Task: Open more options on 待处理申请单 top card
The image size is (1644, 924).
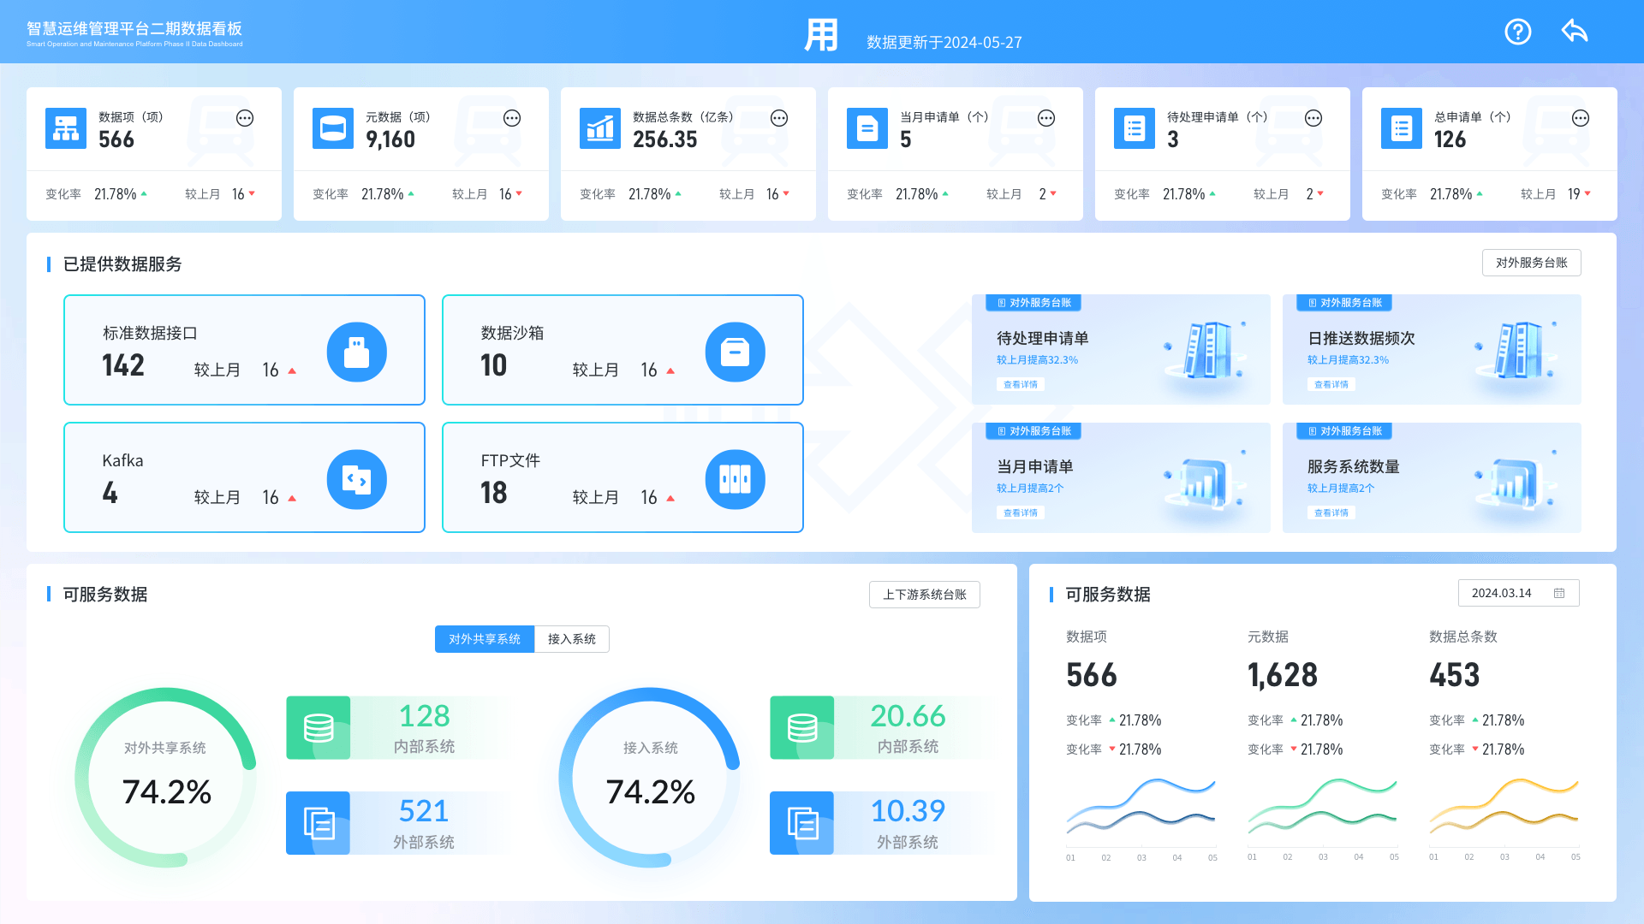Action: [1313, 118]
